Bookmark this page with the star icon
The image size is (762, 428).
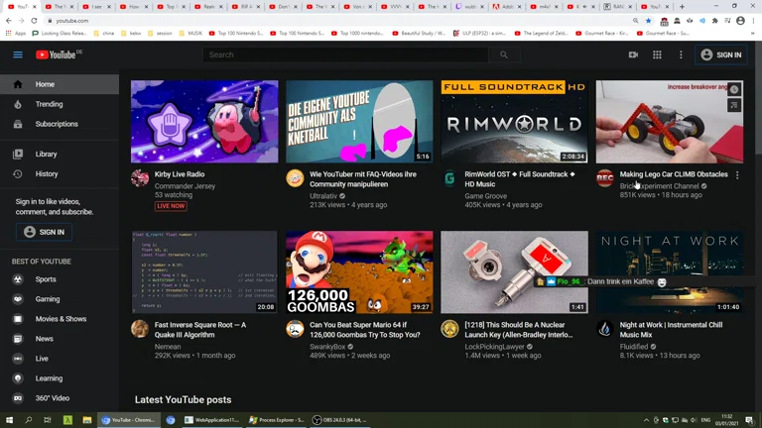[x=649, y=20]
